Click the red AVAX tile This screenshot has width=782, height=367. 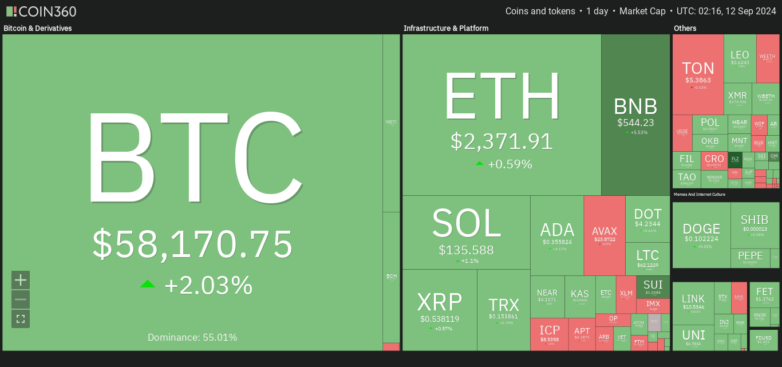[x=605, y=235]
